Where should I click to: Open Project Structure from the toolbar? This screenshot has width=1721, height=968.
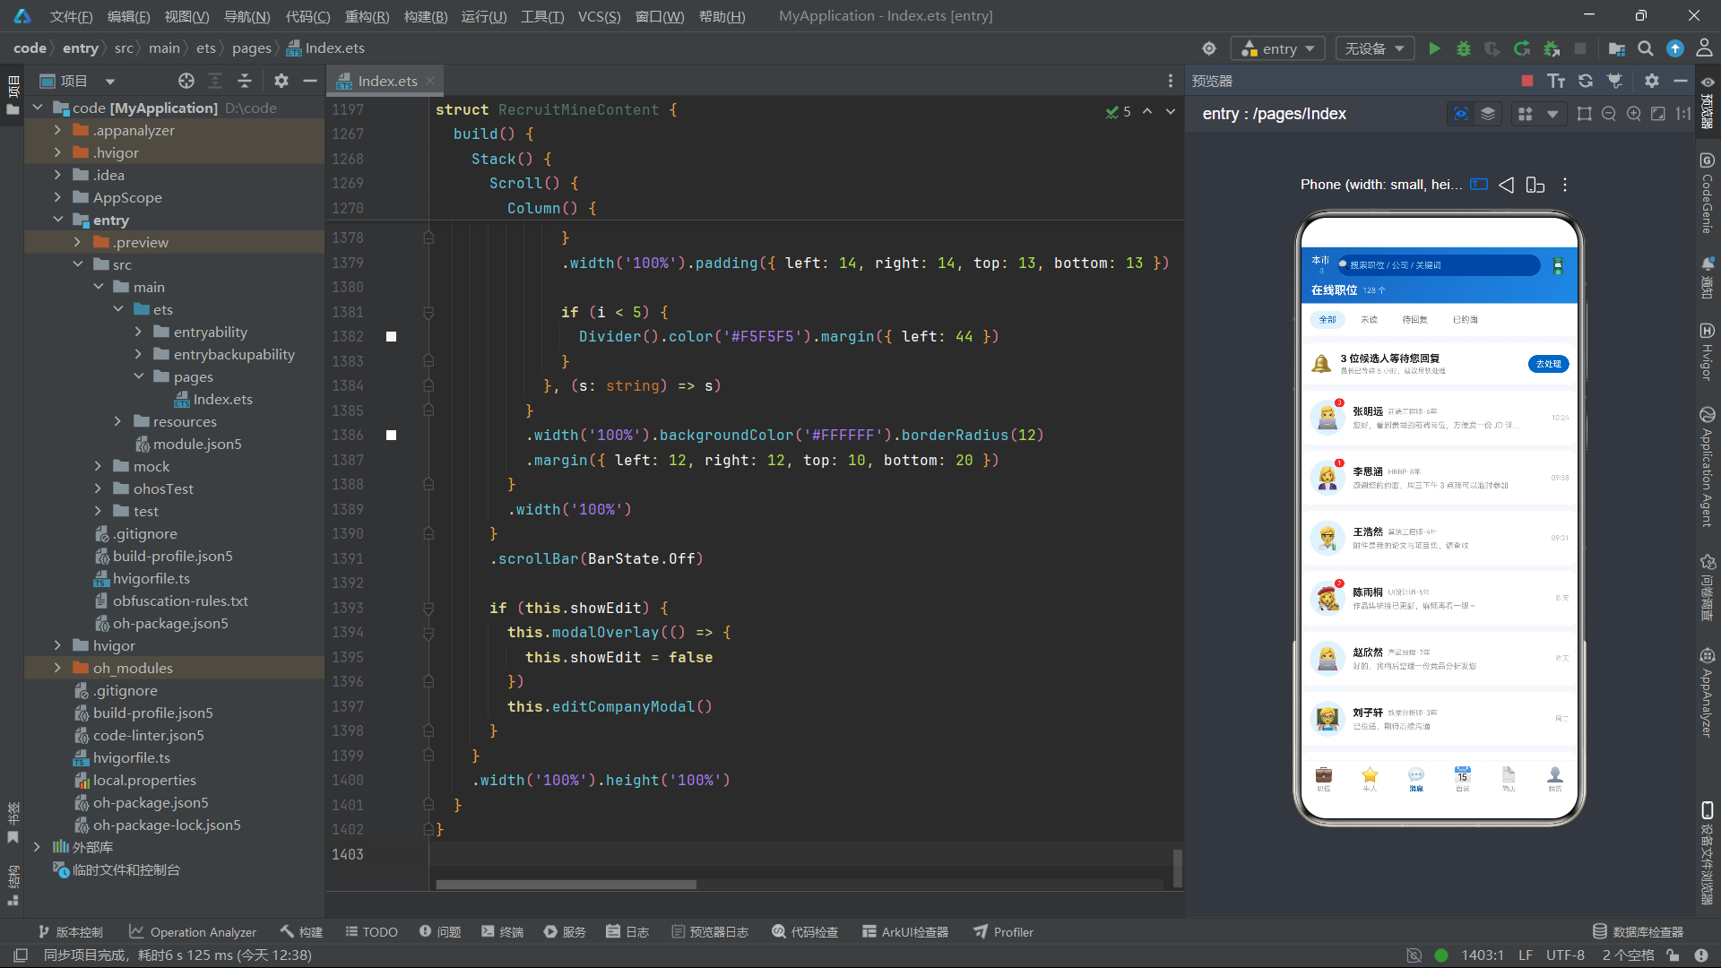point(1616,48)
